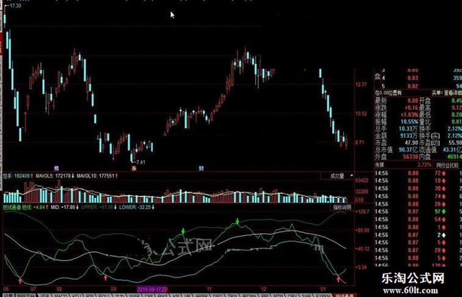Select the trade row with green volume 97
Screen dimensions: 462x297
(x=418, y=212)
